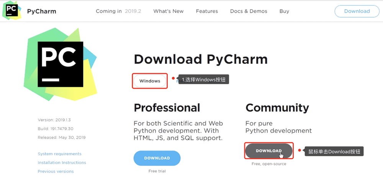Download the Community edition
Screen dimensions: 383x190
coord(269,151)
